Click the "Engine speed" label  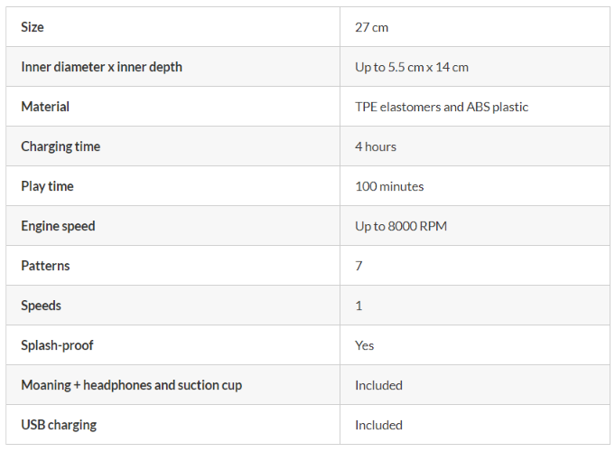coord(58,226)
